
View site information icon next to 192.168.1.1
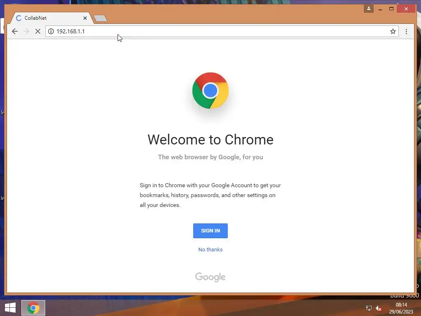[51, 31]
